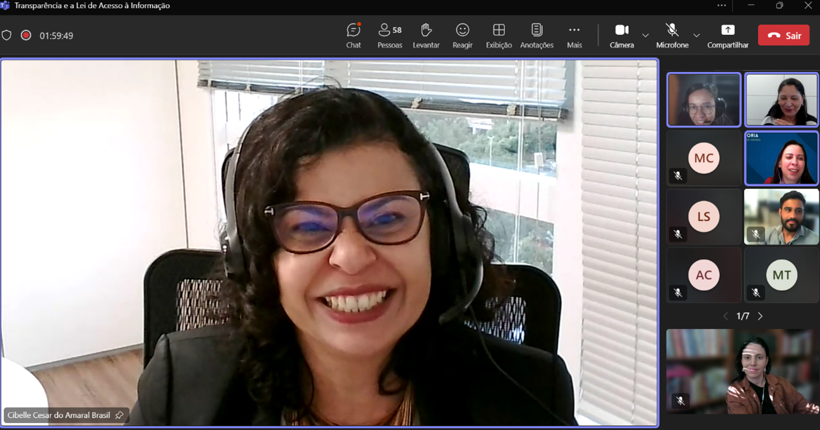820x430 pixels.
Task: Show the Pessoas participants list
Action: coord(389,35)
